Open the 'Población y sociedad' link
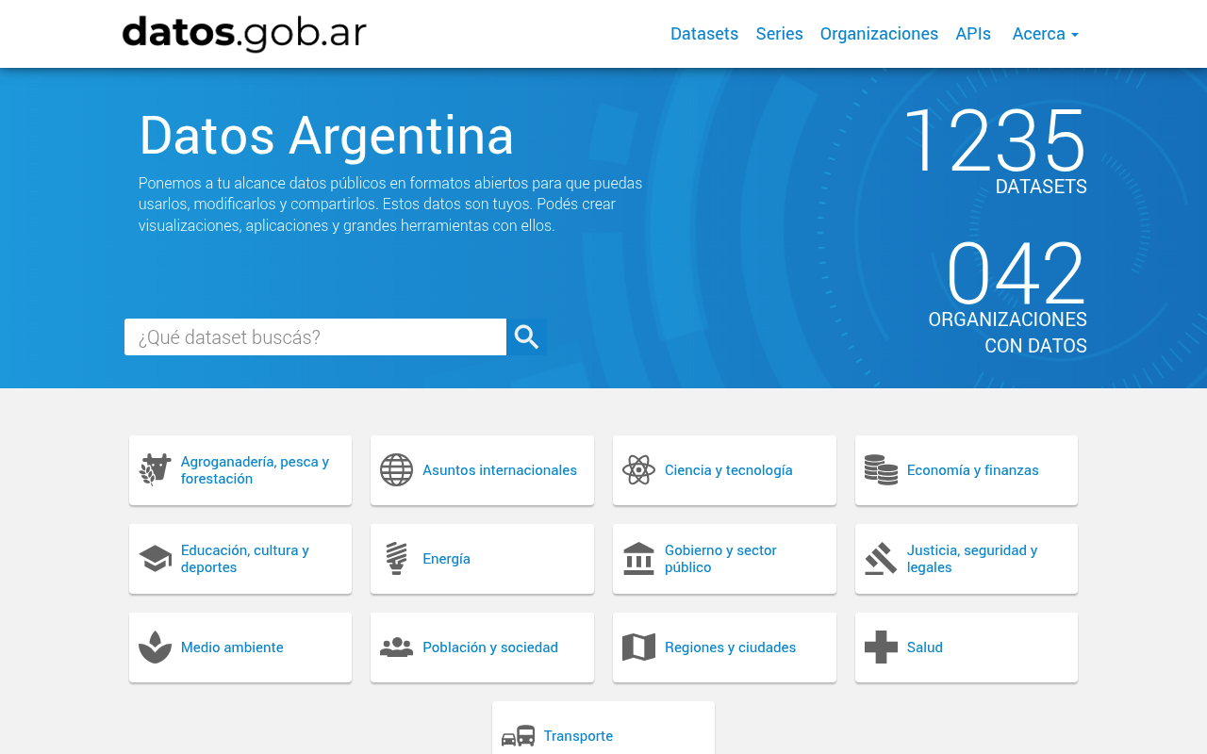This screenshot has height=754, width=1207. 490,647
